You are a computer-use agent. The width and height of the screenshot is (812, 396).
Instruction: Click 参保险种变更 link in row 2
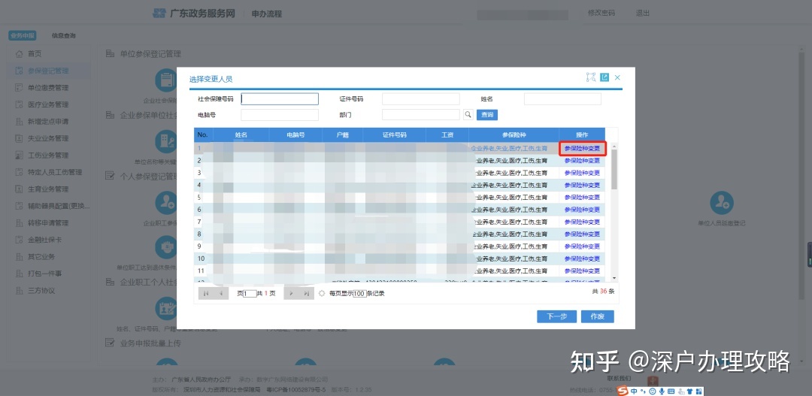pyautogui.click(x=582, y=161)
